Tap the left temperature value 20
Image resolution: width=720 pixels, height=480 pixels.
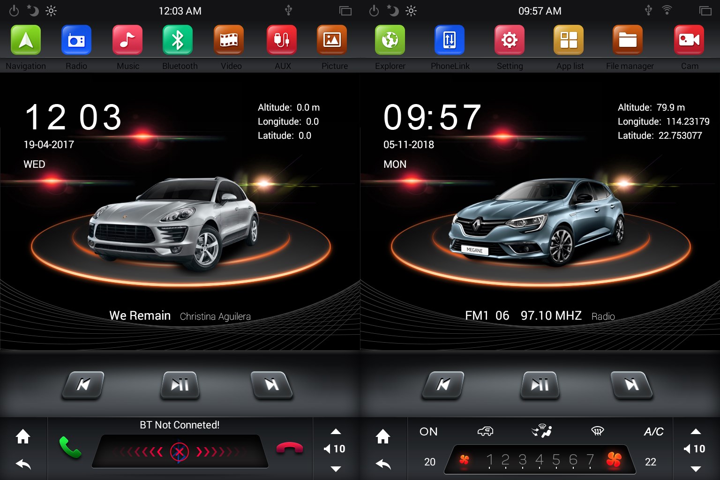(430, 462)
